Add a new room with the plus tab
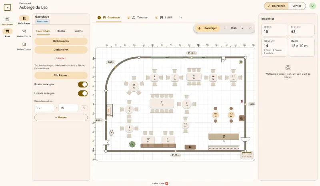320x186 pixels. [181, 18]
